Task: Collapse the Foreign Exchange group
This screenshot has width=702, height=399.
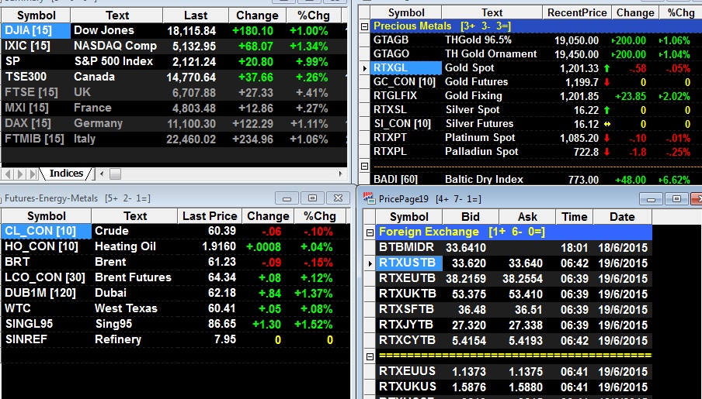Action: point(370,232)
